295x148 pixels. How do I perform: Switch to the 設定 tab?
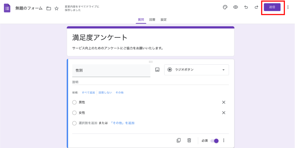pyautogui.click(x=164, y=20)
